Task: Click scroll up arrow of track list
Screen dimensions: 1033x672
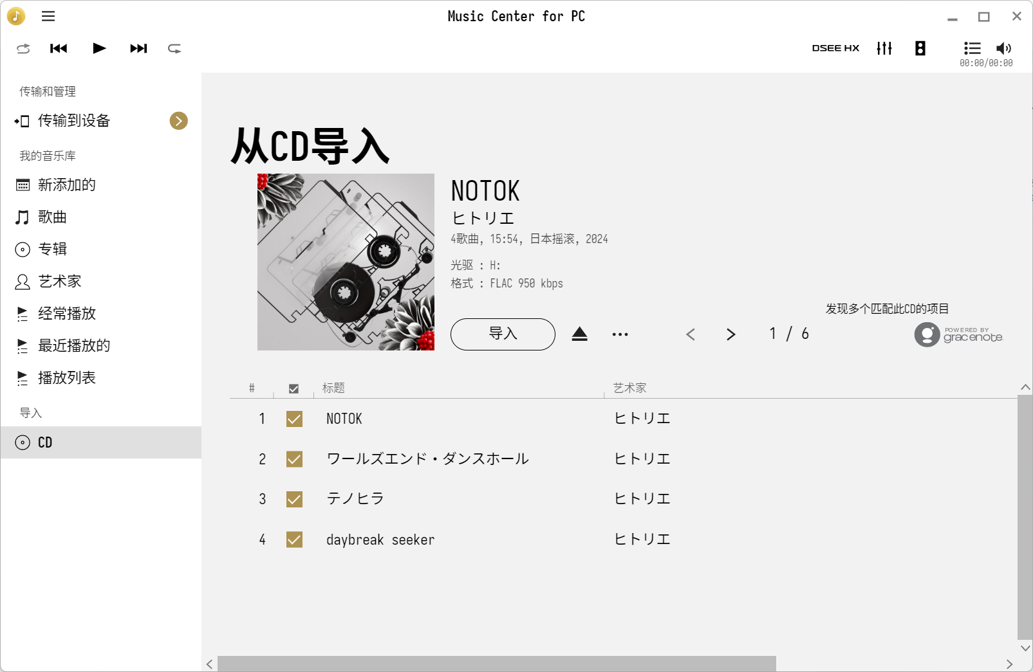Action: tap(1025, 387)
